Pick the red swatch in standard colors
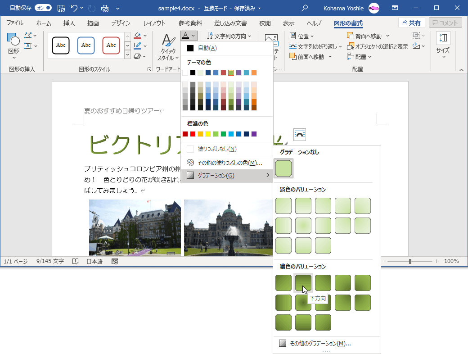 coord(193,134)
